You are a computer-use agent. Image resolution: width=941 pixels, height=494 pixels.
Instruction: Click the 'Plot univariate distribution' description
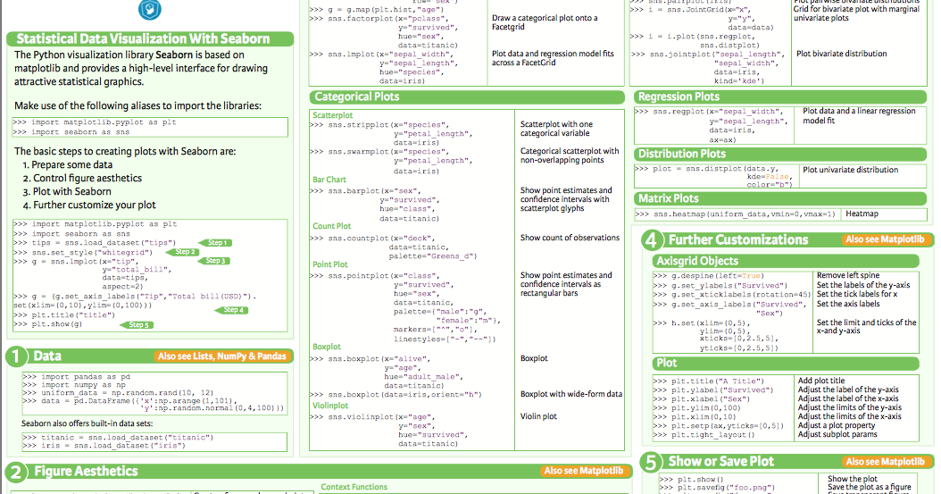click(850, 170)
